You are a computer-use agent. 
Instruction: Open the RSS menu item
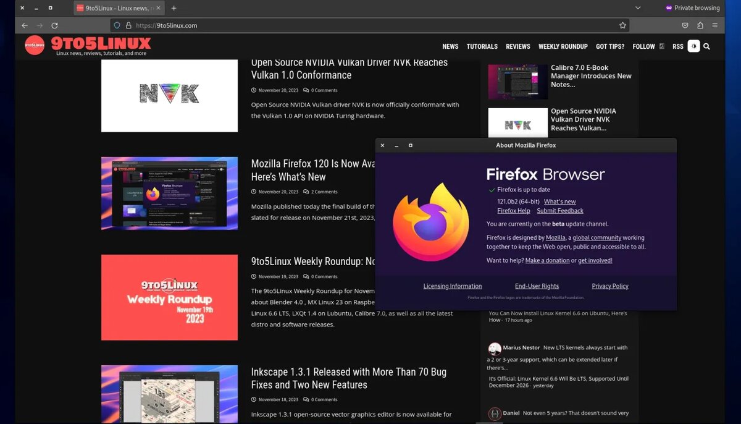[x=678, y=46]
